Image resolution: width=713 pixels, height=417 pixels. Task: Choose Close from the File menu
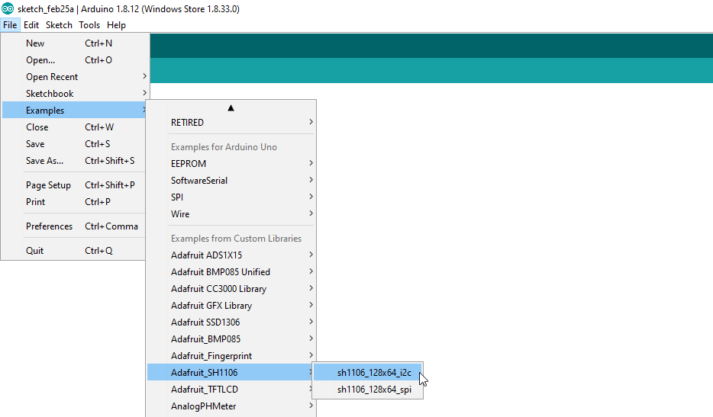[74, 127]
